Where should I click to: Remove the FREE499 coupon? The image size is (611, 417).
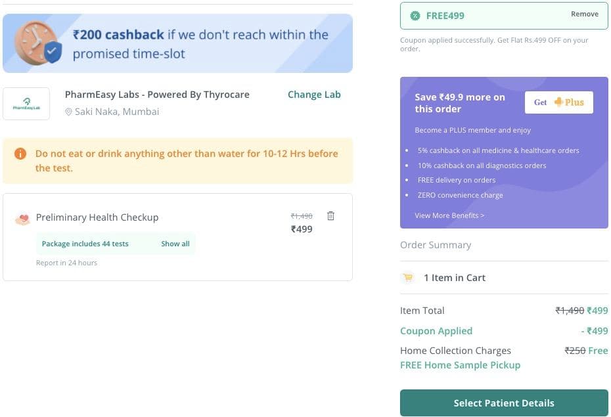(x=585, y=14)
